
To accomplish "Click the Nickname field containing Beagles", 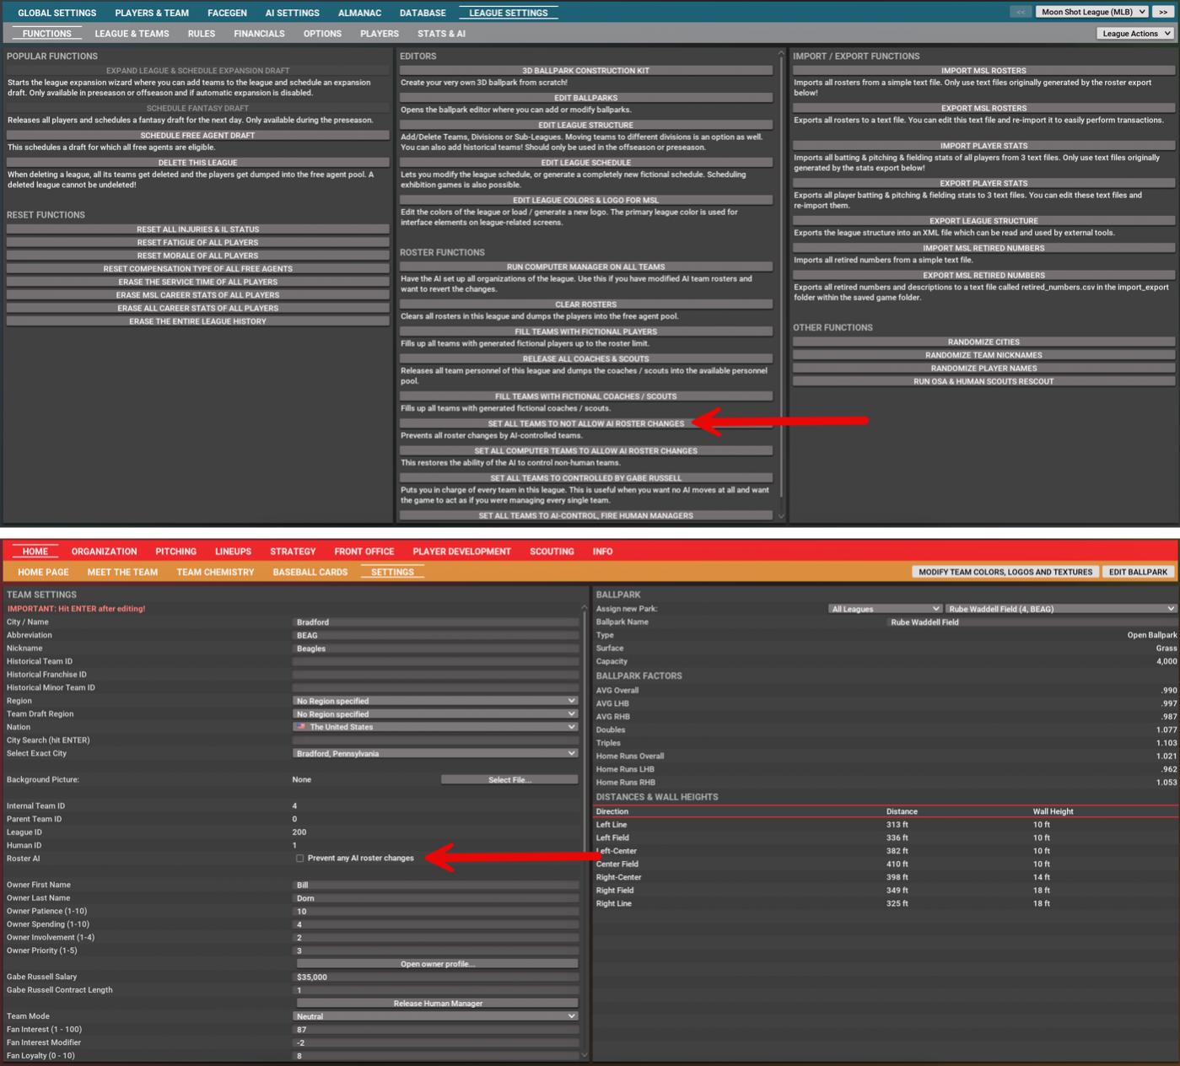I will (435, 649).
